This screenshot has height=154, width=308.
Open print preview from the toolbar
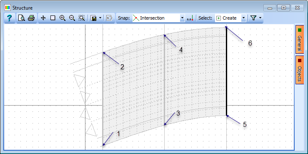pos(21,18)
